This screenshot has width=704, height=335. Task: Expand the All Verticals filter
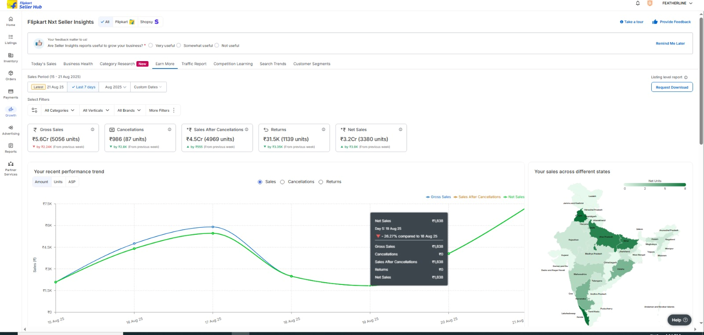tap(96, 110)
